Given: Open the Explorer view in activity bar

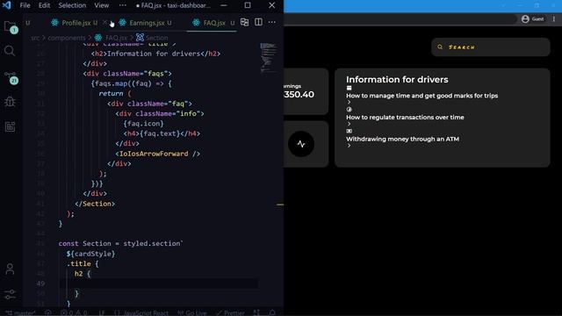Looking at the screenshot, I should [10, 26].
